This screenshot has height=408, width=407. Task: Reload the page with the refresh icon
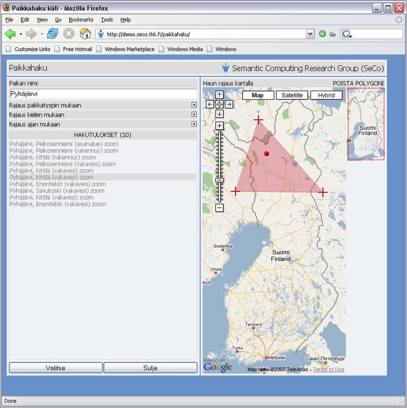tap(52, 34)
